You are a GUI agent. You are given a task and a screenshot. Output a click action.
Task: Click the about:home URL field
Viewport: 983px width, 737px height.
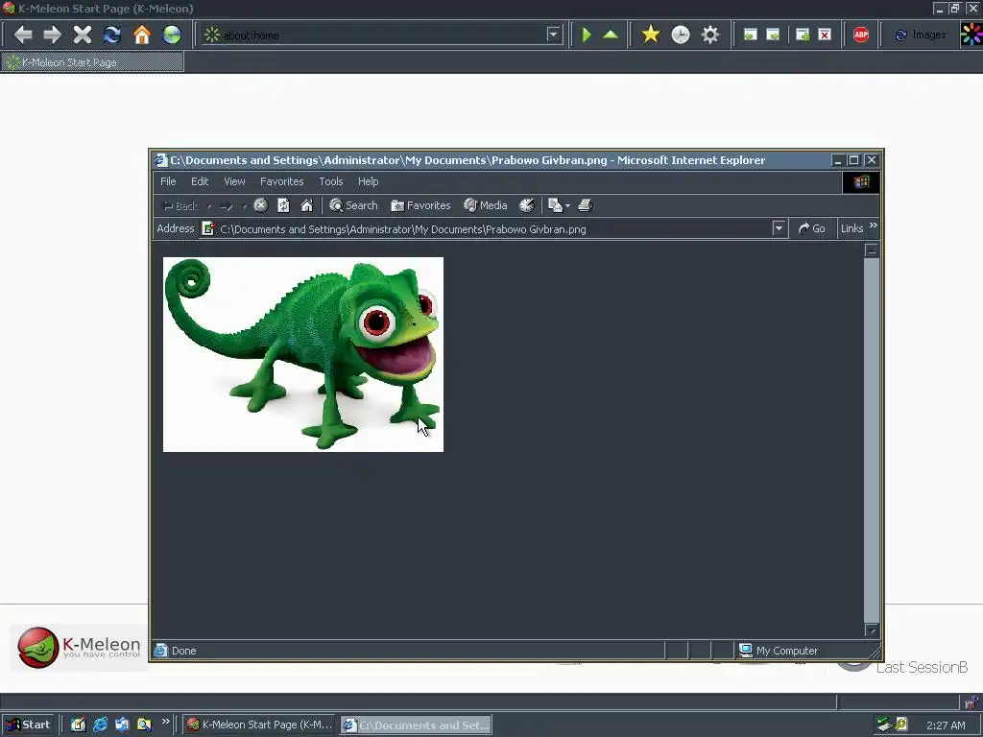coord(382,36)
